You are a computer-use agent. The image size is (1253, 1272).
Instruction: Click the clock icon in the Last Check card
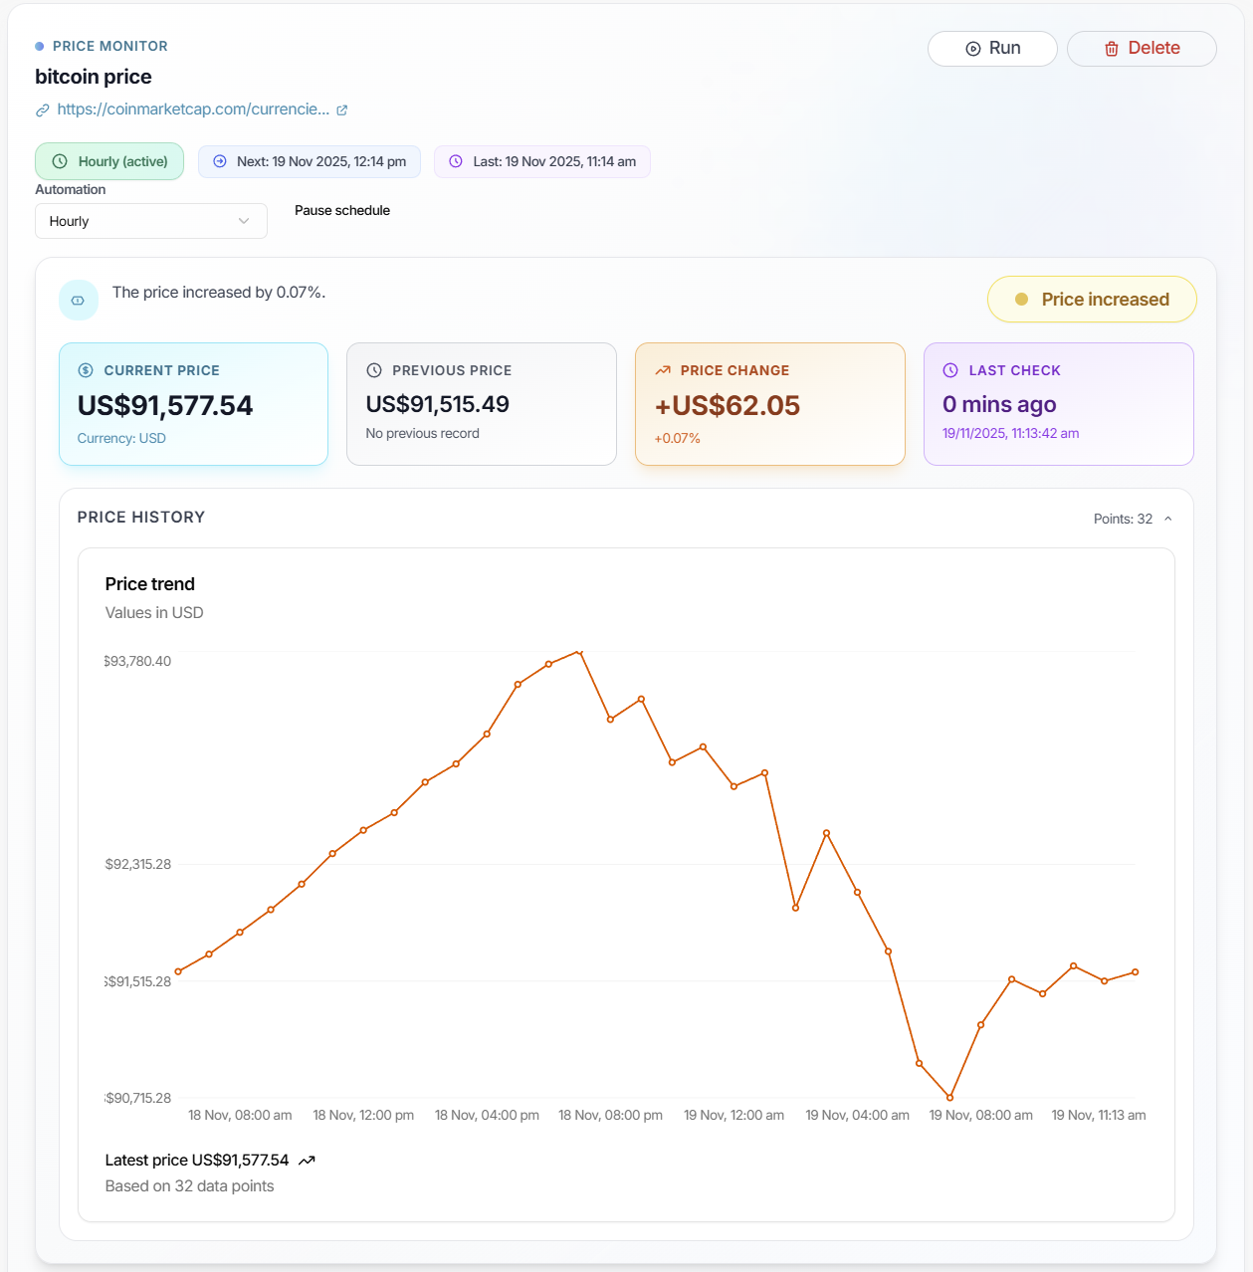[x=950, y=369]
